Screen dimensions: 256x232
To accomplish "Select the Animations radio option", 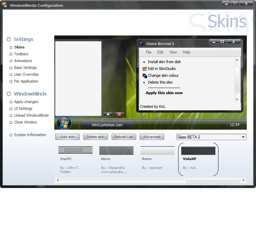I will 11,61.
